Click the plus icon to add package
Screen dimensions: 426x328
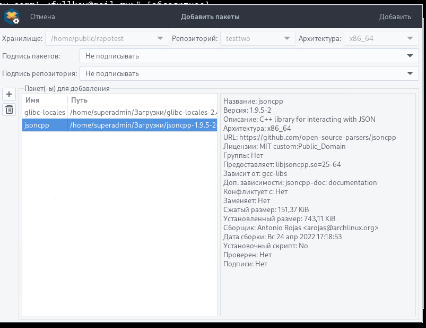[9, 95]
